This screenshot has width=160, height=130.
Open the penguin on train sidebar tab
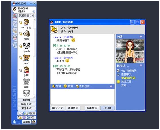[x=15, y=17]
